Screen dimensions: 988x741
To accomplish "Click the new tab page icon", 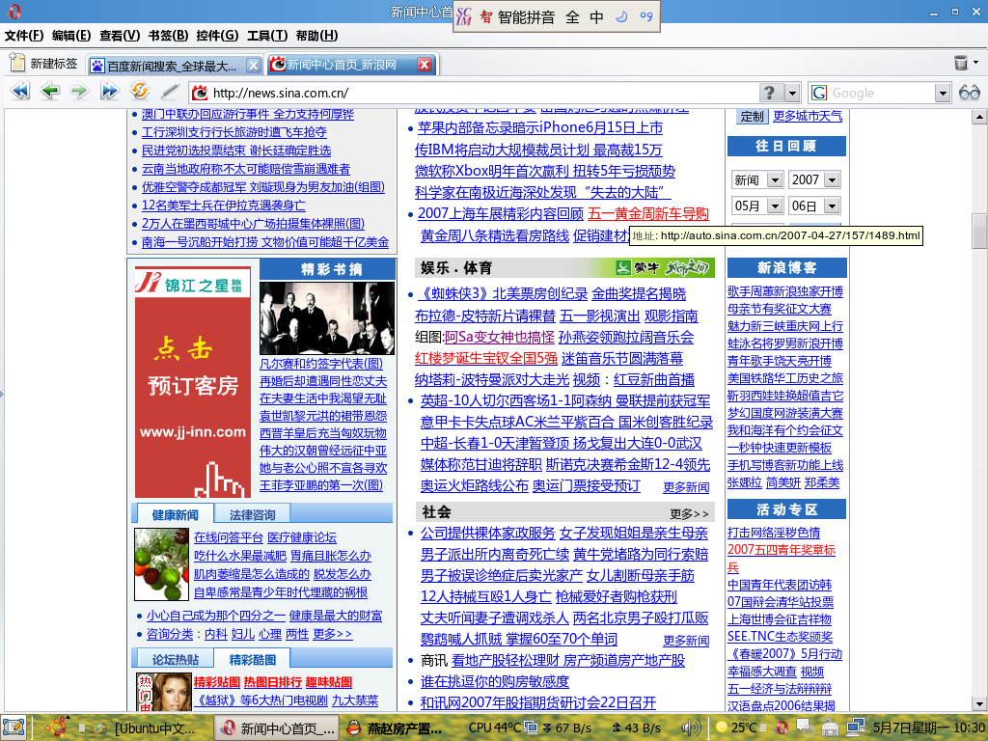I will [17, 63].
